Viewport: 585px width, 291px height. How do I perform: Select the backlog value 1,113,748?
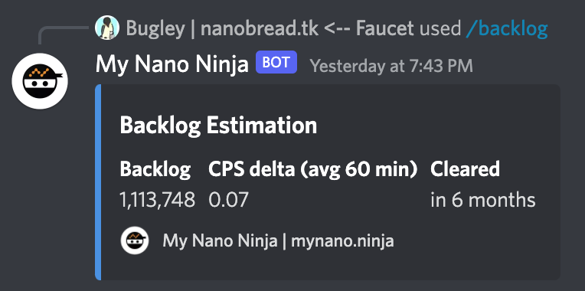point(158,200)
